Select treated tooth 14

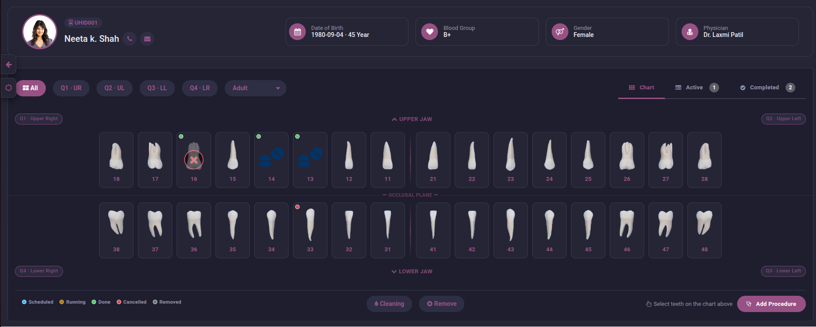[x=271, y=160]
